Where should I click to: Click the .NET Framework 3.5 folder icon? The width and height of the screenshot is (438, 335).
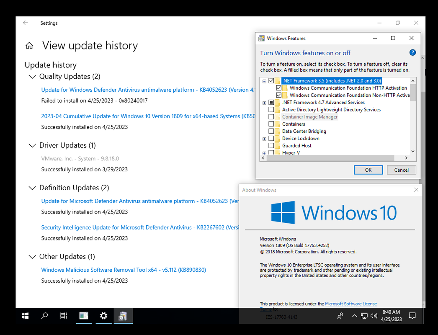[x=277, y=81]
